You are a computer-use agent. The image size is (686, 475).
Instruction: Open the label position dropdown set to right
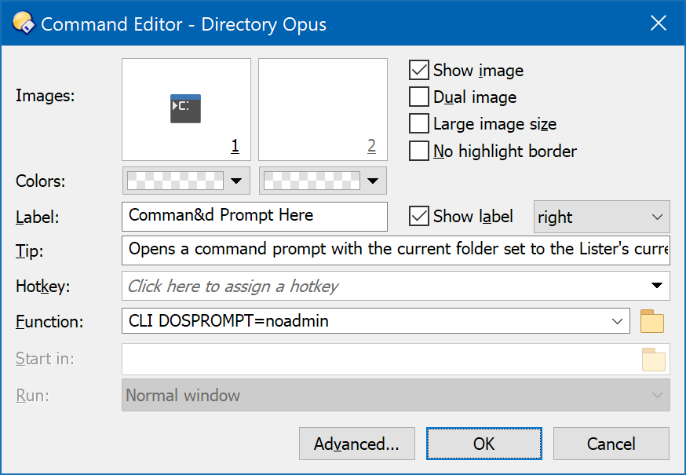click(601, 217)
